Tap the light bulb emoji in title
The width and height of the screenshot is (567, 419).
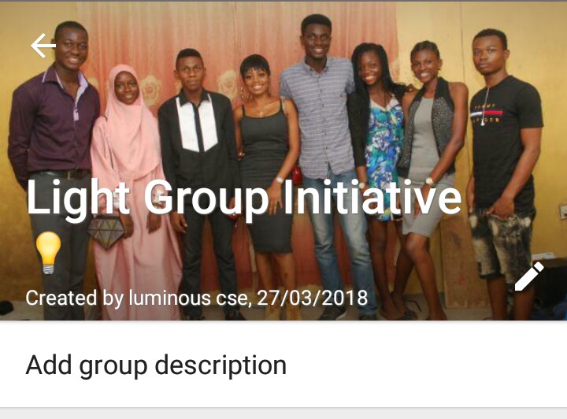tap(48, 253)
